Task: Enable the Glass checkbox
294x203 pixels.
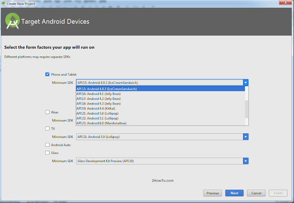Action: (47, 153)
